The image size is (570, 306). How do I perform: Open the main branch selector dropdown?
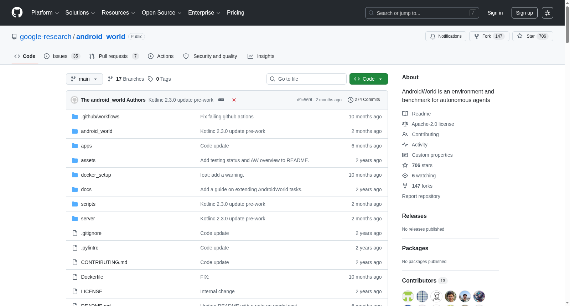click(x=84, y=79)
